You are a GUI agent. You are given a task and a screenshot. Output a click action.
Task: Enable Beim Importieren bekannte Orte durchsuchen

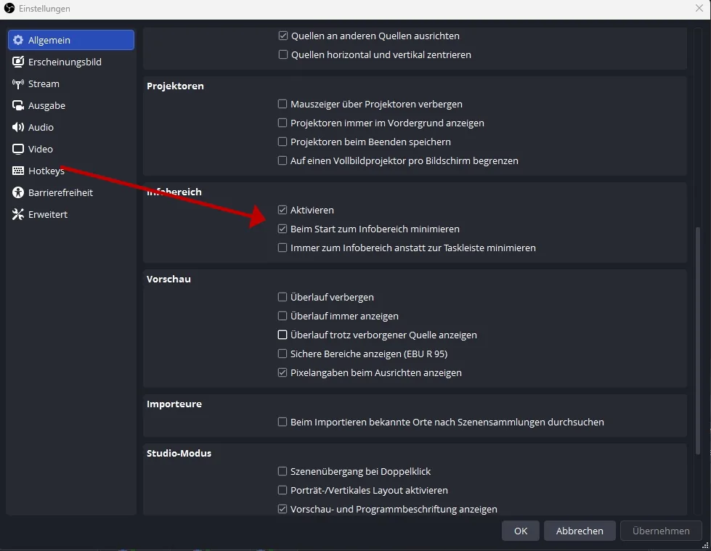pos(282,422)
